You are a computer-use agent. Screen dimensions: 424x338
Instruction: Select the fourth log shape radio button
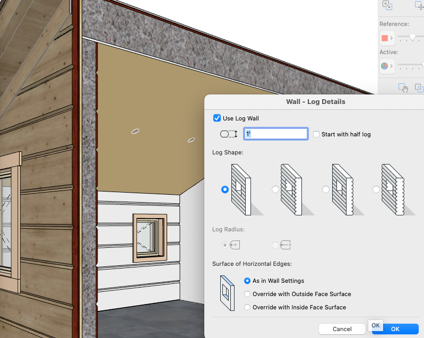point(376,189)
